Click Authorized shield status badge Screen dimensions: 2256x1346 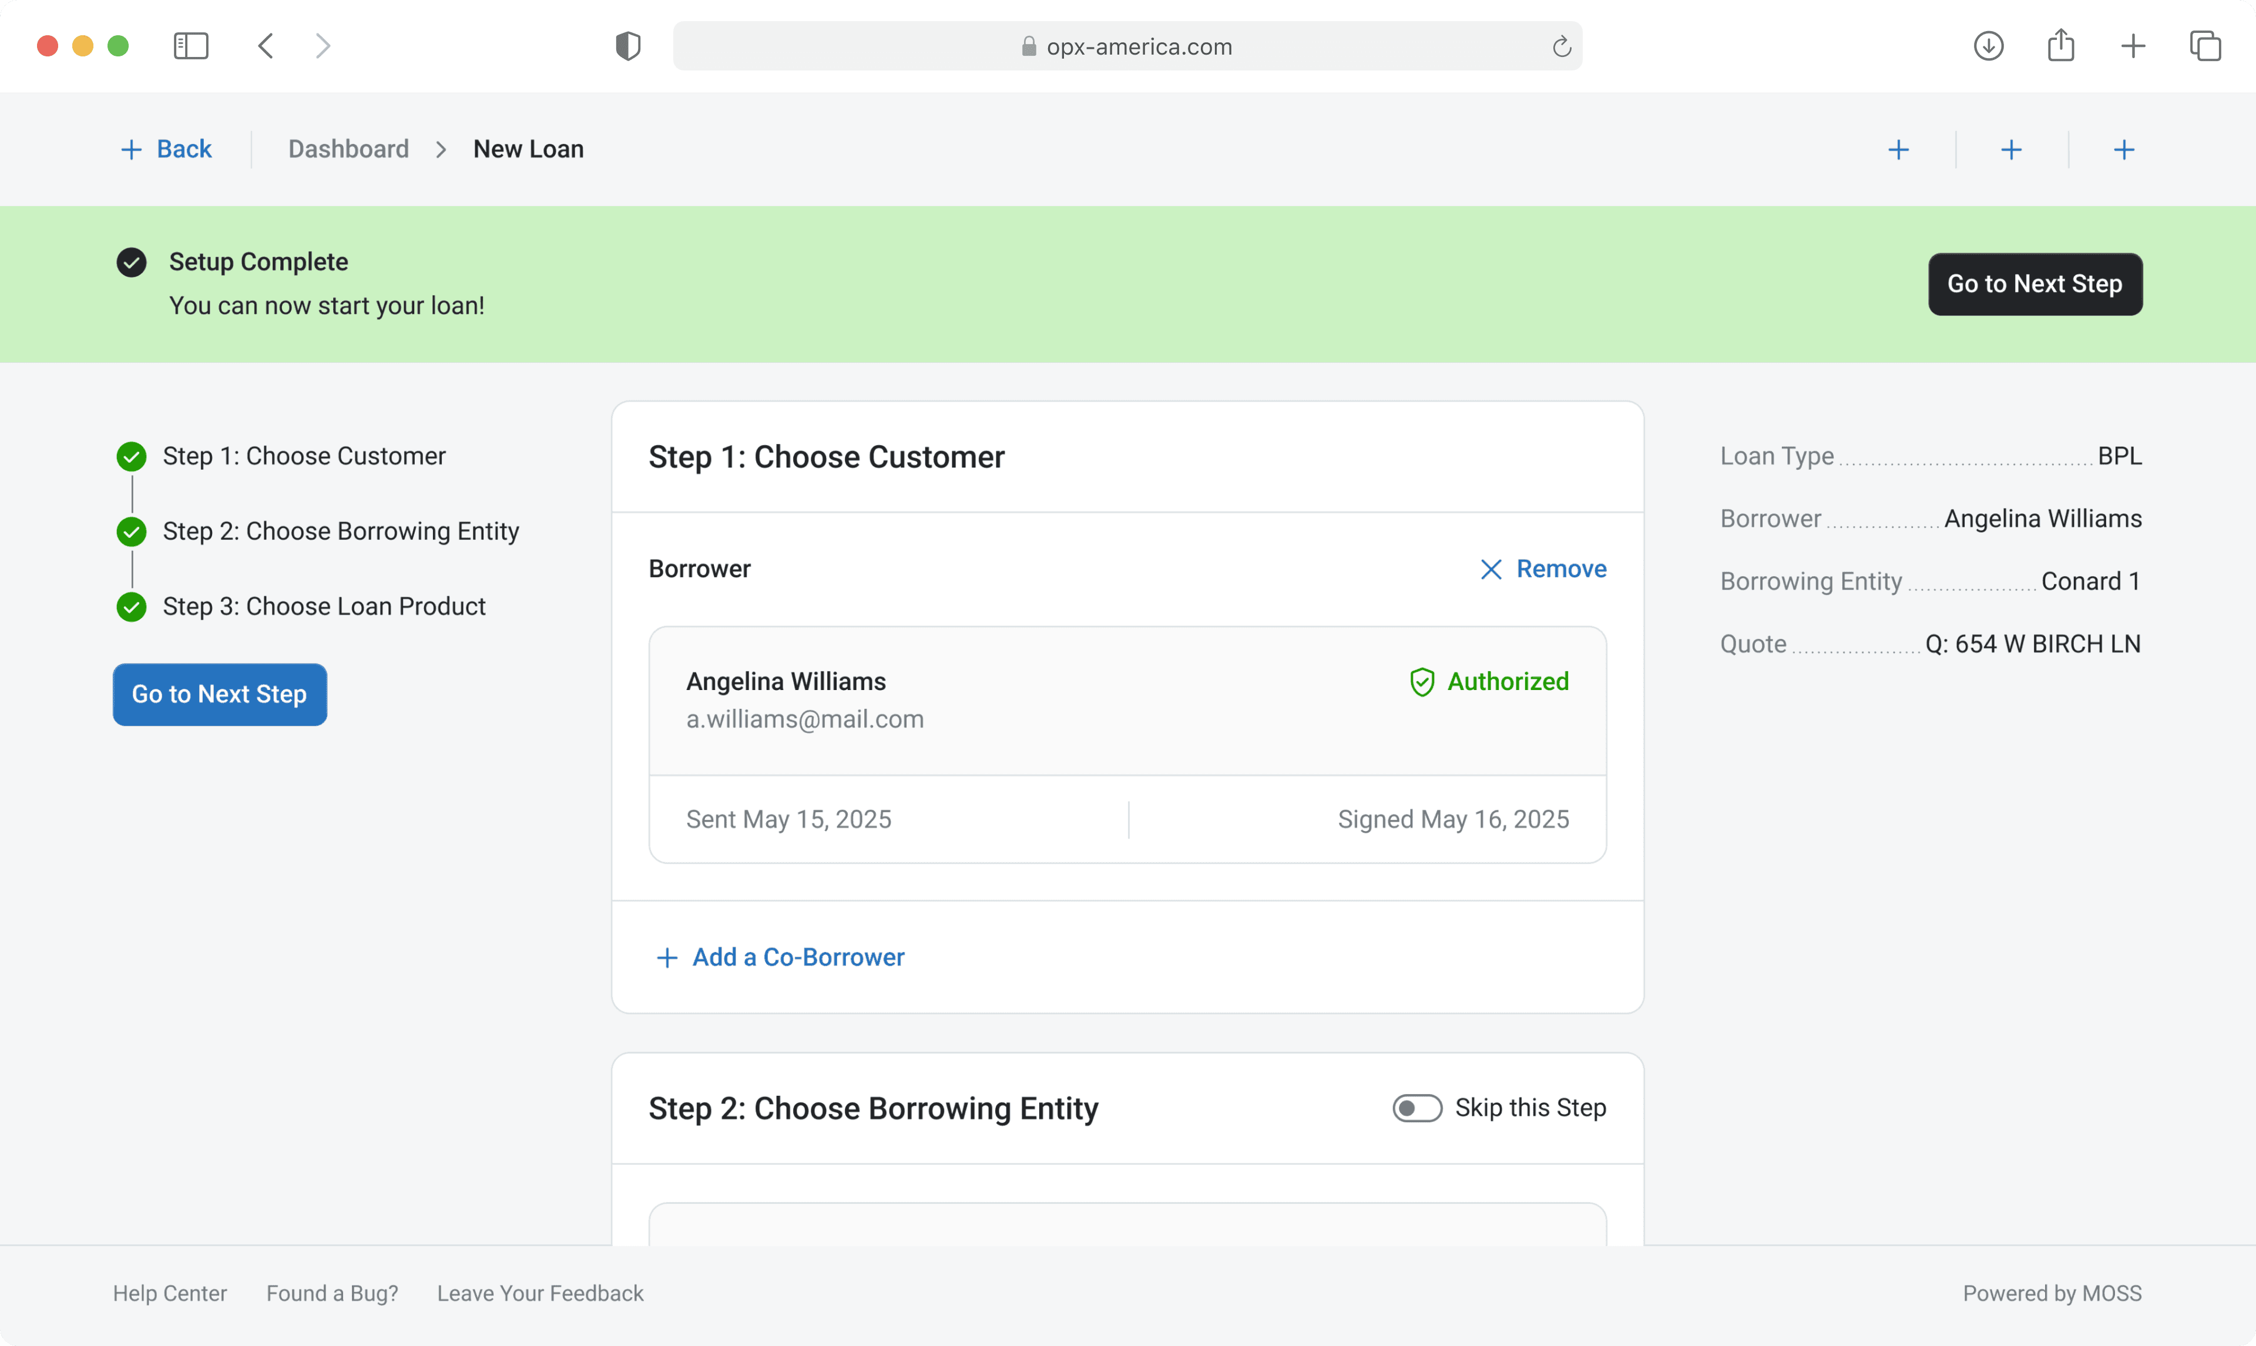click(1489, 681)
